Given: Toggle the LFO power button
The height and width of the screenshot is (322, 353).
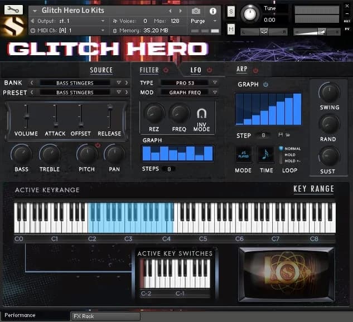Looking at the screenshot, I should click(x=209, y=70).
